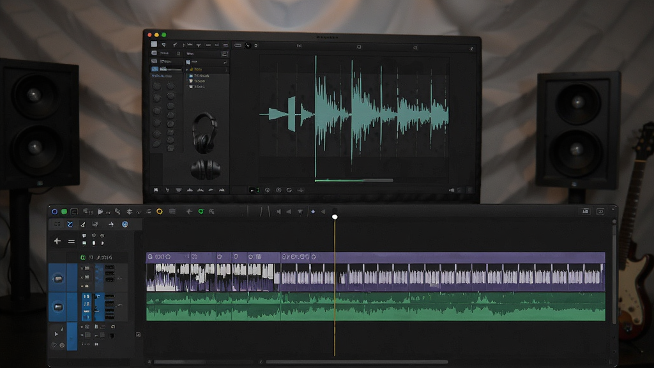This screenshot has width=654, height=368.
Task: Click the large teal waveform in the upper window
Action: click(x=354, y=115)
